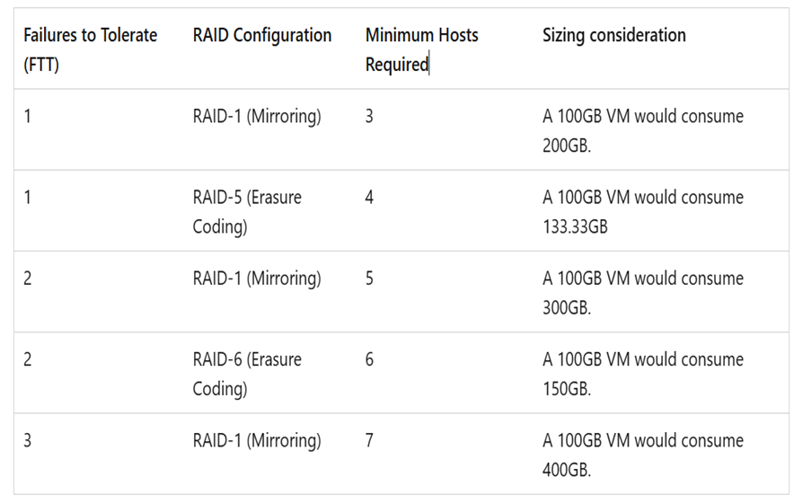Click the minimum hosts value 5

coord(369,278)
